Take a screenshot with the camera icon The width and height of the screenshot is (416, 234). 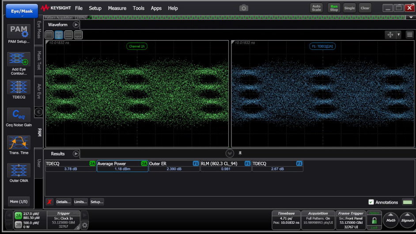tap(244, 8)
